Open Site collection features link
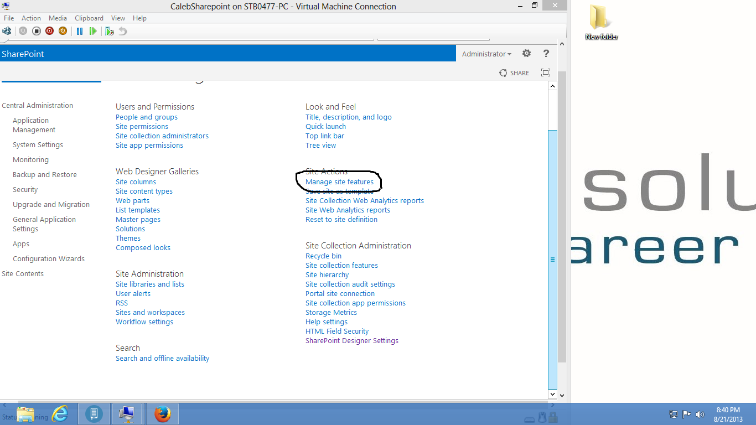This screenshot has height=425, width=756. pos(341,266)
